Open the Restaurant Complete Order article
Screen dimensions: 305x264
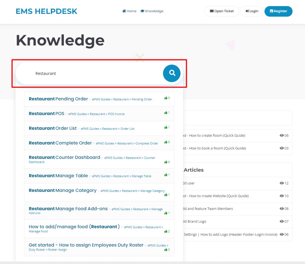60,143
